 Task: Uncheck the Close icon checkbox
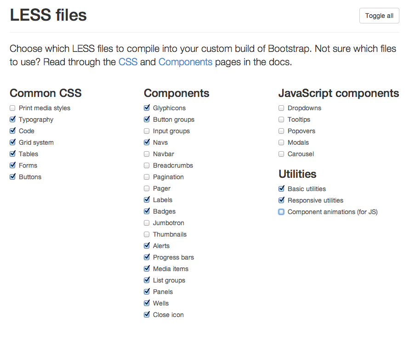[x=147, y=315]
